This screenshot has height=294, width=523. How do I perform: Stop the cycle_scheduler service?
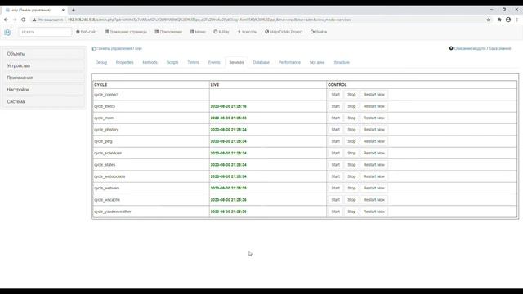[351, 153]
